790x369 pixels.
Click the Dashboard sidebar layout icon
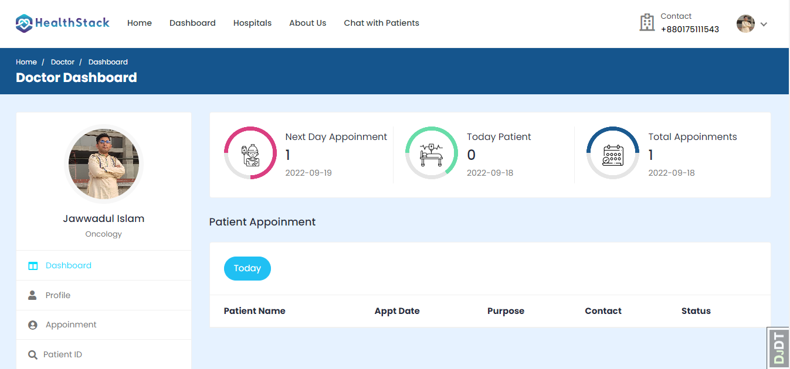(x=33, y=266)
